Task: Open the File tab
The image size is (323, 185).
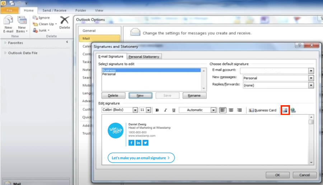Action: [9, 10]
